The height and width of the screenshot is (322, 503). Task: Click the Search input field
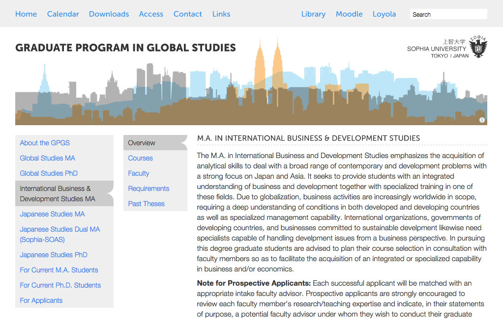(x=448, y=14)
